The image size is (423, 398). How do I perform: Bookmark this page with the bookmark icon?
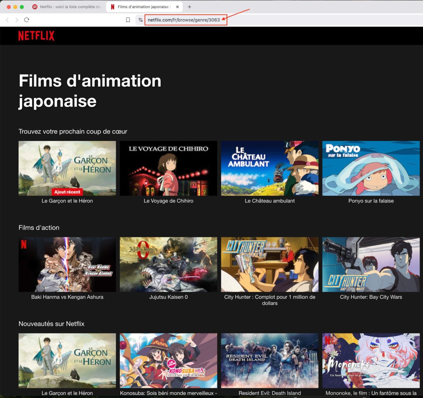point(128,20)
